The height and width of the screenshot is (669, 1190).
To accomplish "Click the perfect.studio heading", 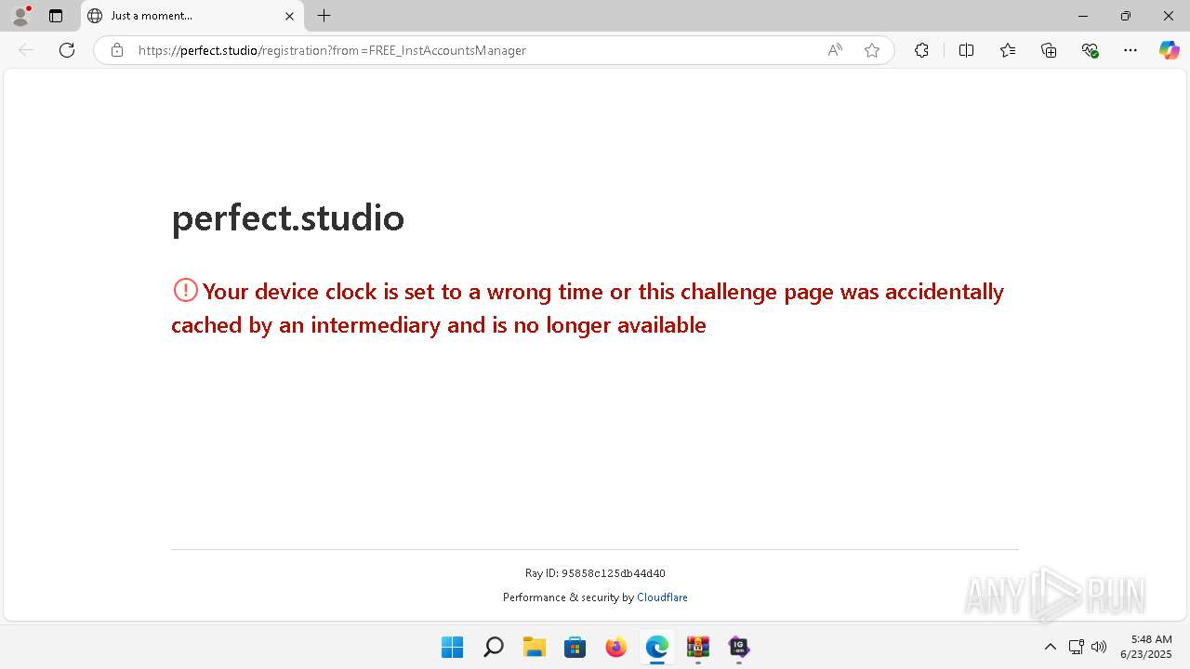I will 288,217.
